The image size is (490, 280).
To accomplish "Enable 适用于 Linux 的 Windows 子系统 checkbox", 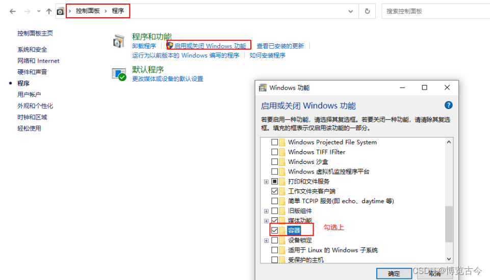I will [x=274, y=250].
